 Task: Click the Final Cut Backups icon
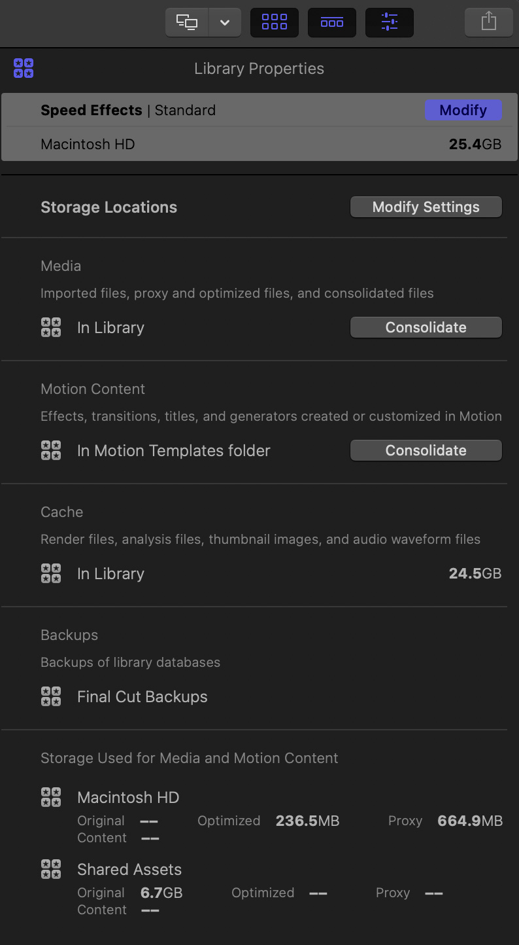[x=51, y=696]
